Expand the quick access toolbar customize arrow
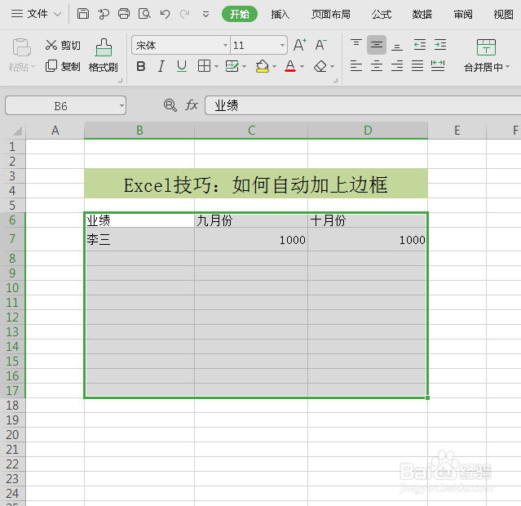 (205, 15)
